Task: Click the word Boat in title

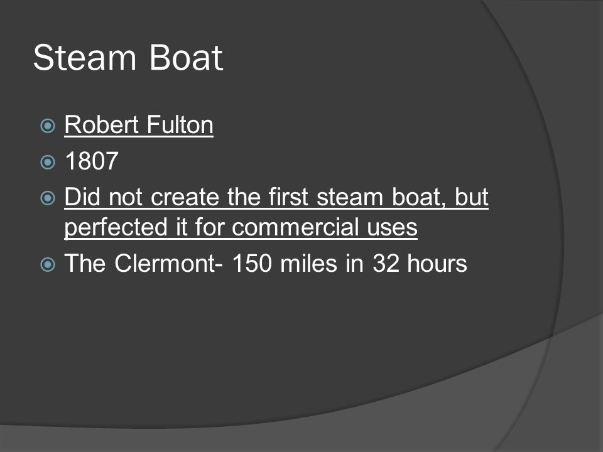Action: coord(186,58)
